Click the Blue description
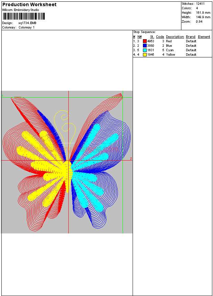This screenshot has width=213, height=296. point(169,46)
